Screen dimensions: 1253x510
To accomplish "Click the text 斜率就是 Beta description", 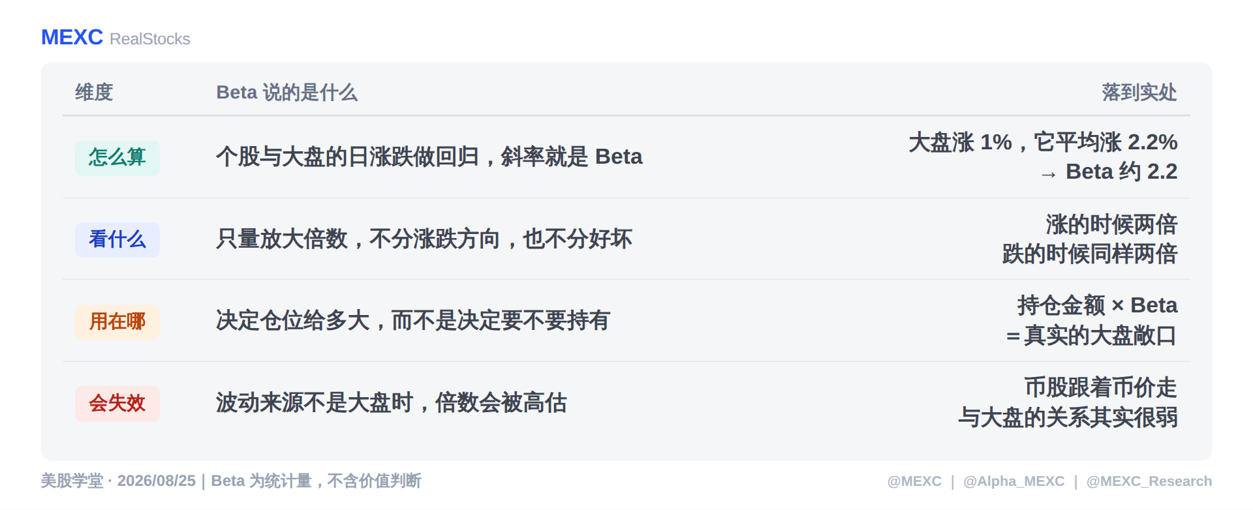I will (x=572, y=157).
